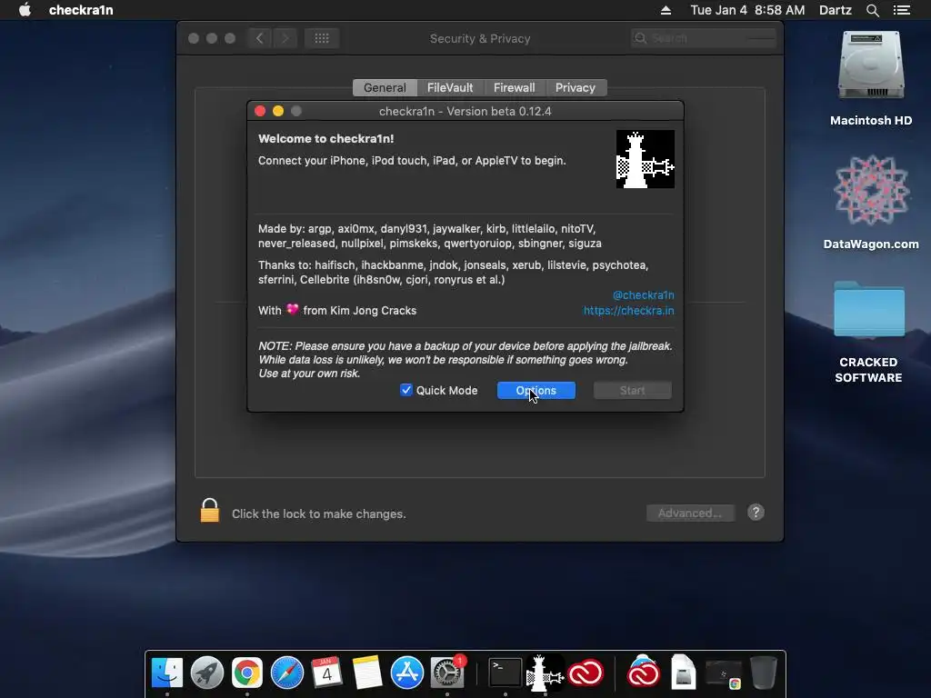931x698 pixels.
Task: Click the checkra1n Version beta 0.12.4 title
Action: click(465, 111)
